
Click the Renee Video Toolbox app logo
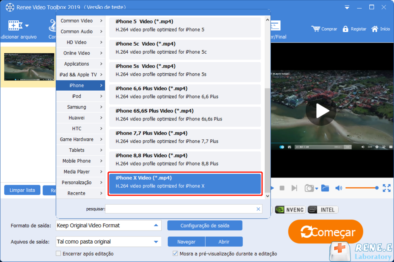coord(10,7)
